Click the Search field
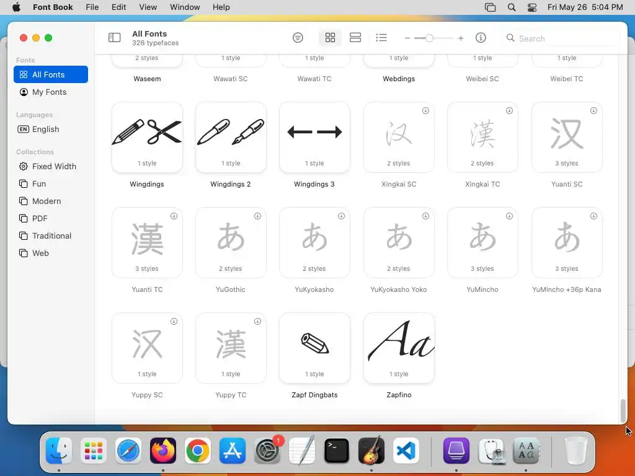635x476 pixels. click(561, 38)
